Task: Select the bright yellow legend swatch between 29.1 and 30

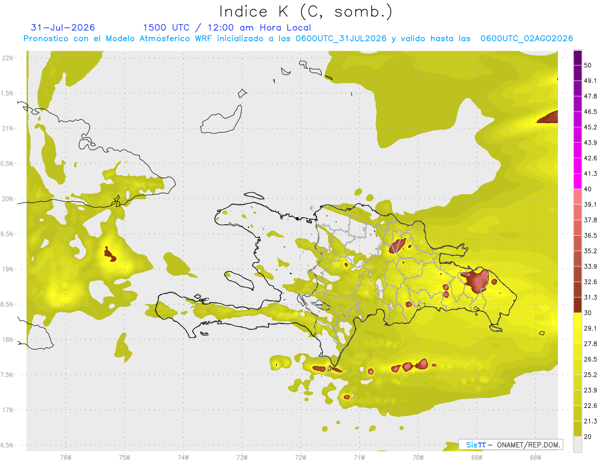Action: pyautogui.click(x=578, y=320)
